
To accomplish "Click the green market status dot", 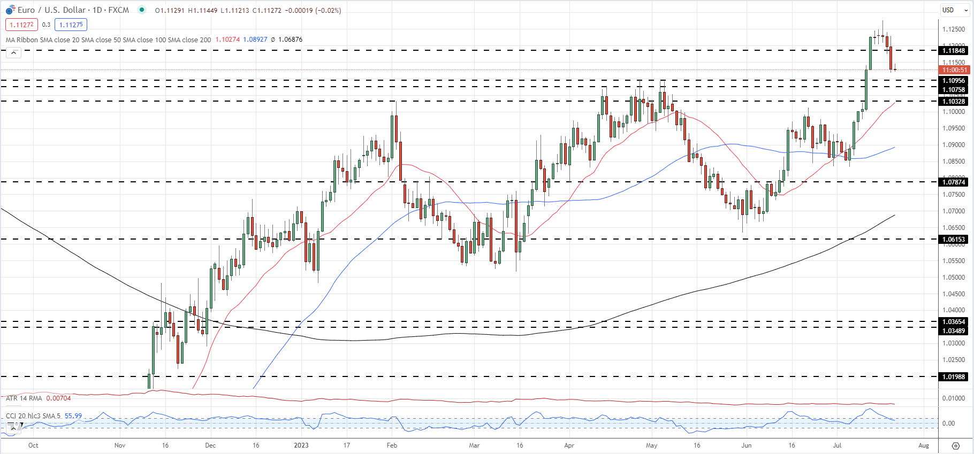I will coord(141,10).
